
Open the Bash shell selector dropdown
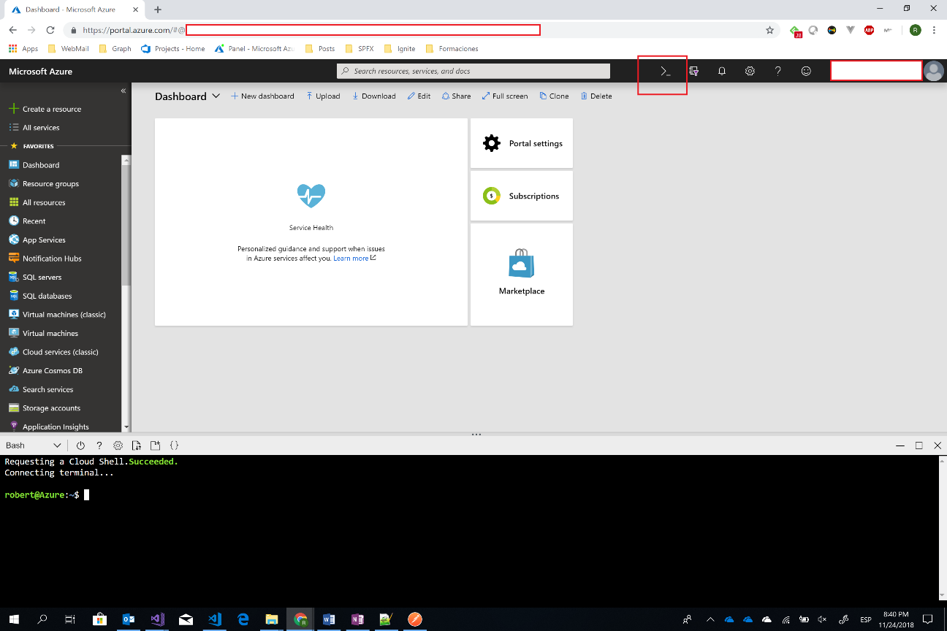tap(33, 445)
